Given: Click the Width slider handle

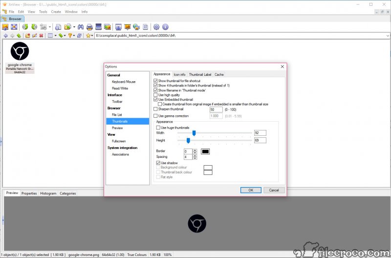Looking at the screenshot, I should pos(194,133).
